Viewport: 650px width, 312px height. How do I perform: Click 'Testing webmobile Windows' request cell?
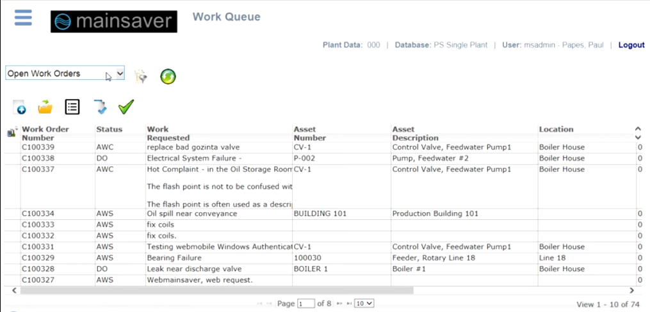pyautogui.click(x=219, y=247)
